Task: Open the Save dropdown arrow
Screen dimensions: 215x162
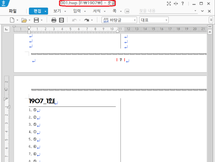Action: (42, 20)
